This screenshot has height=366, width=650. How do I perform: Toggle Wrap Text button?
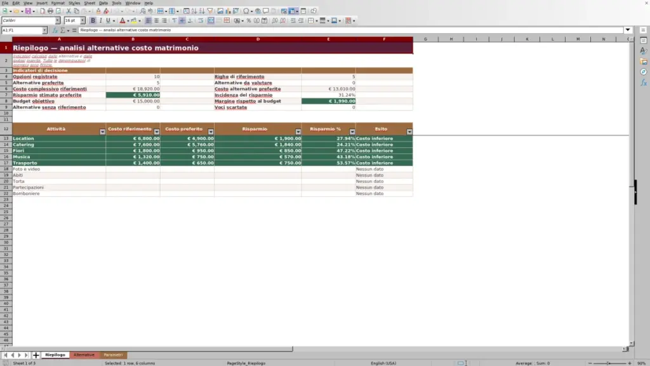tap(201, 20)
